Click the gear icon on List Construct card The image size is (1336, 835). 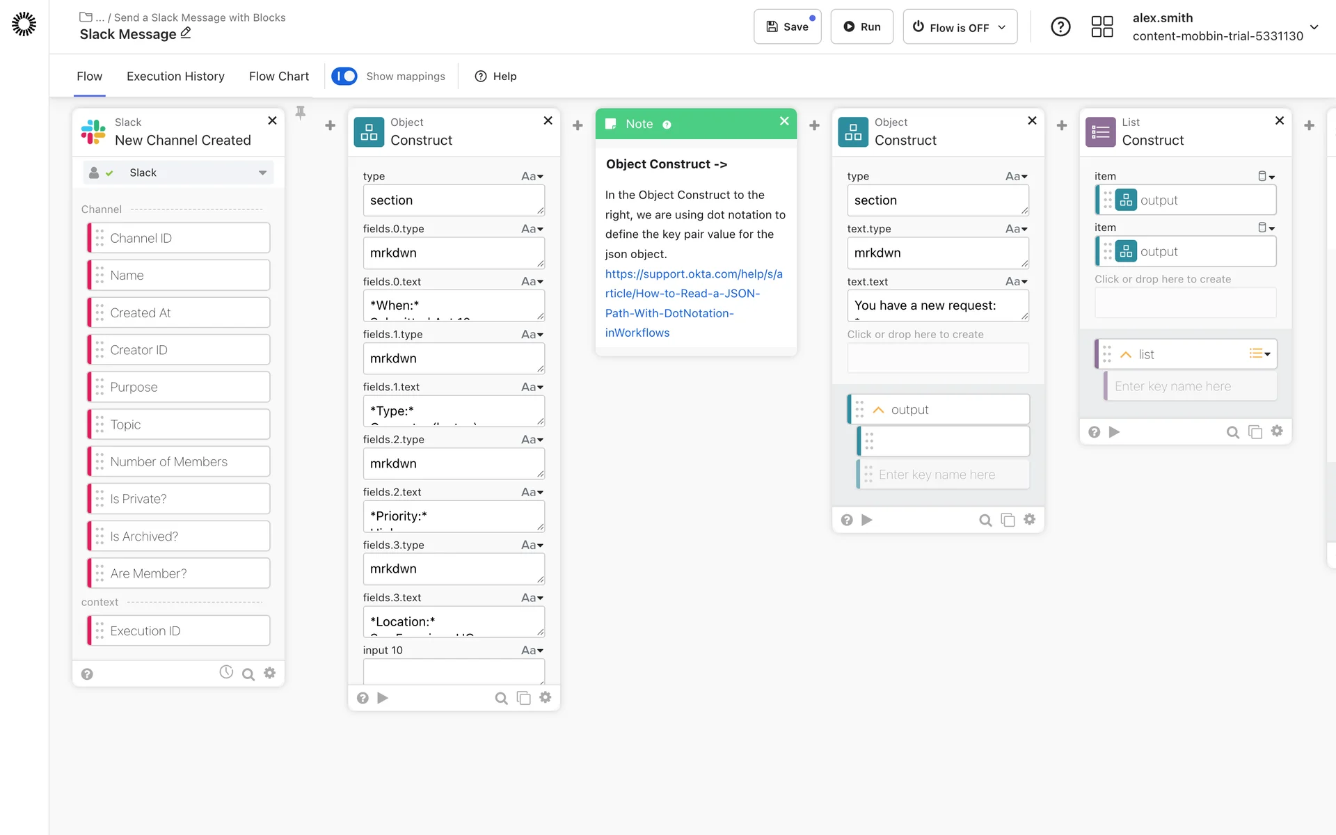pyautogui.click(x=1277, y=431)
